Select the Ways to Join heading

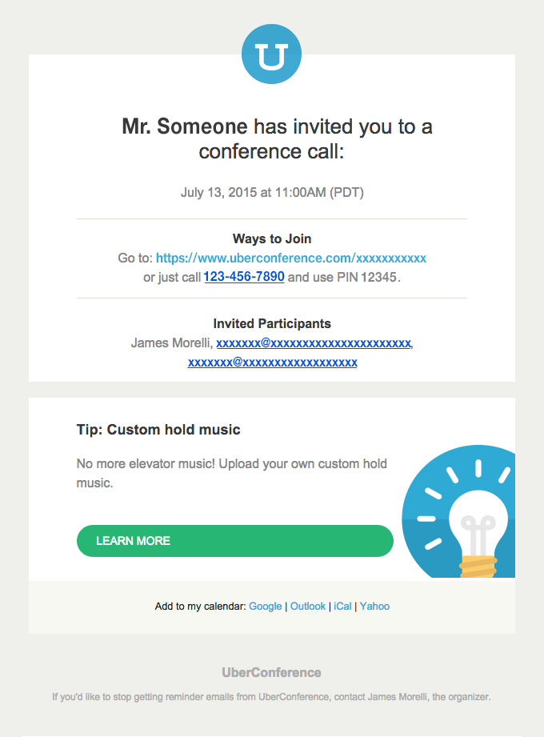(x=272, y=238)
